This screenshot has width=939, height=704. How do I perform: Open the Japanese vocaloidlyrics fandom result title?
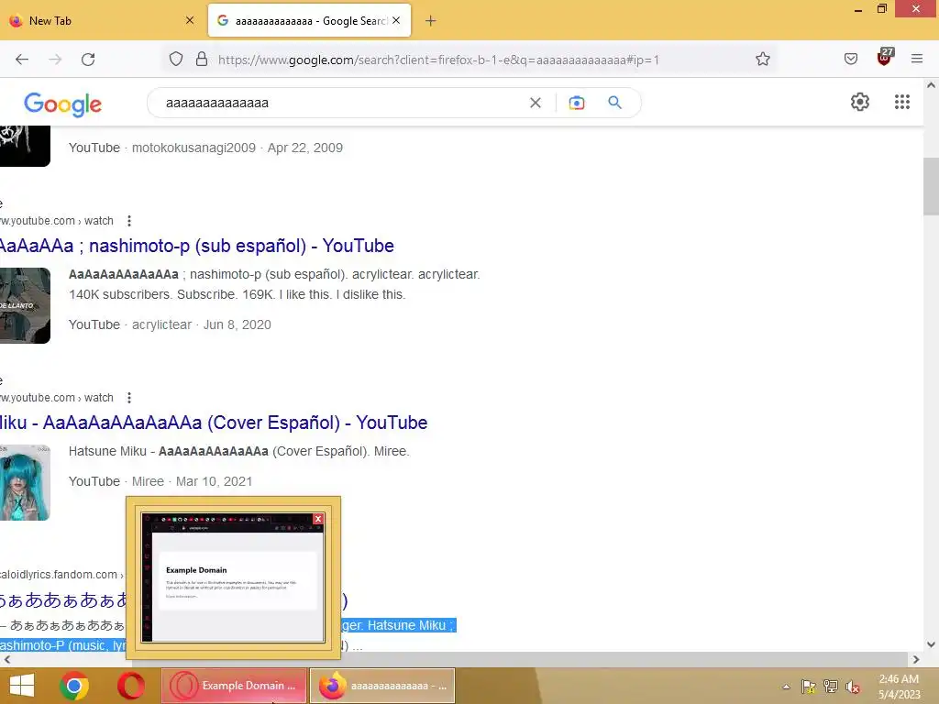63,599
